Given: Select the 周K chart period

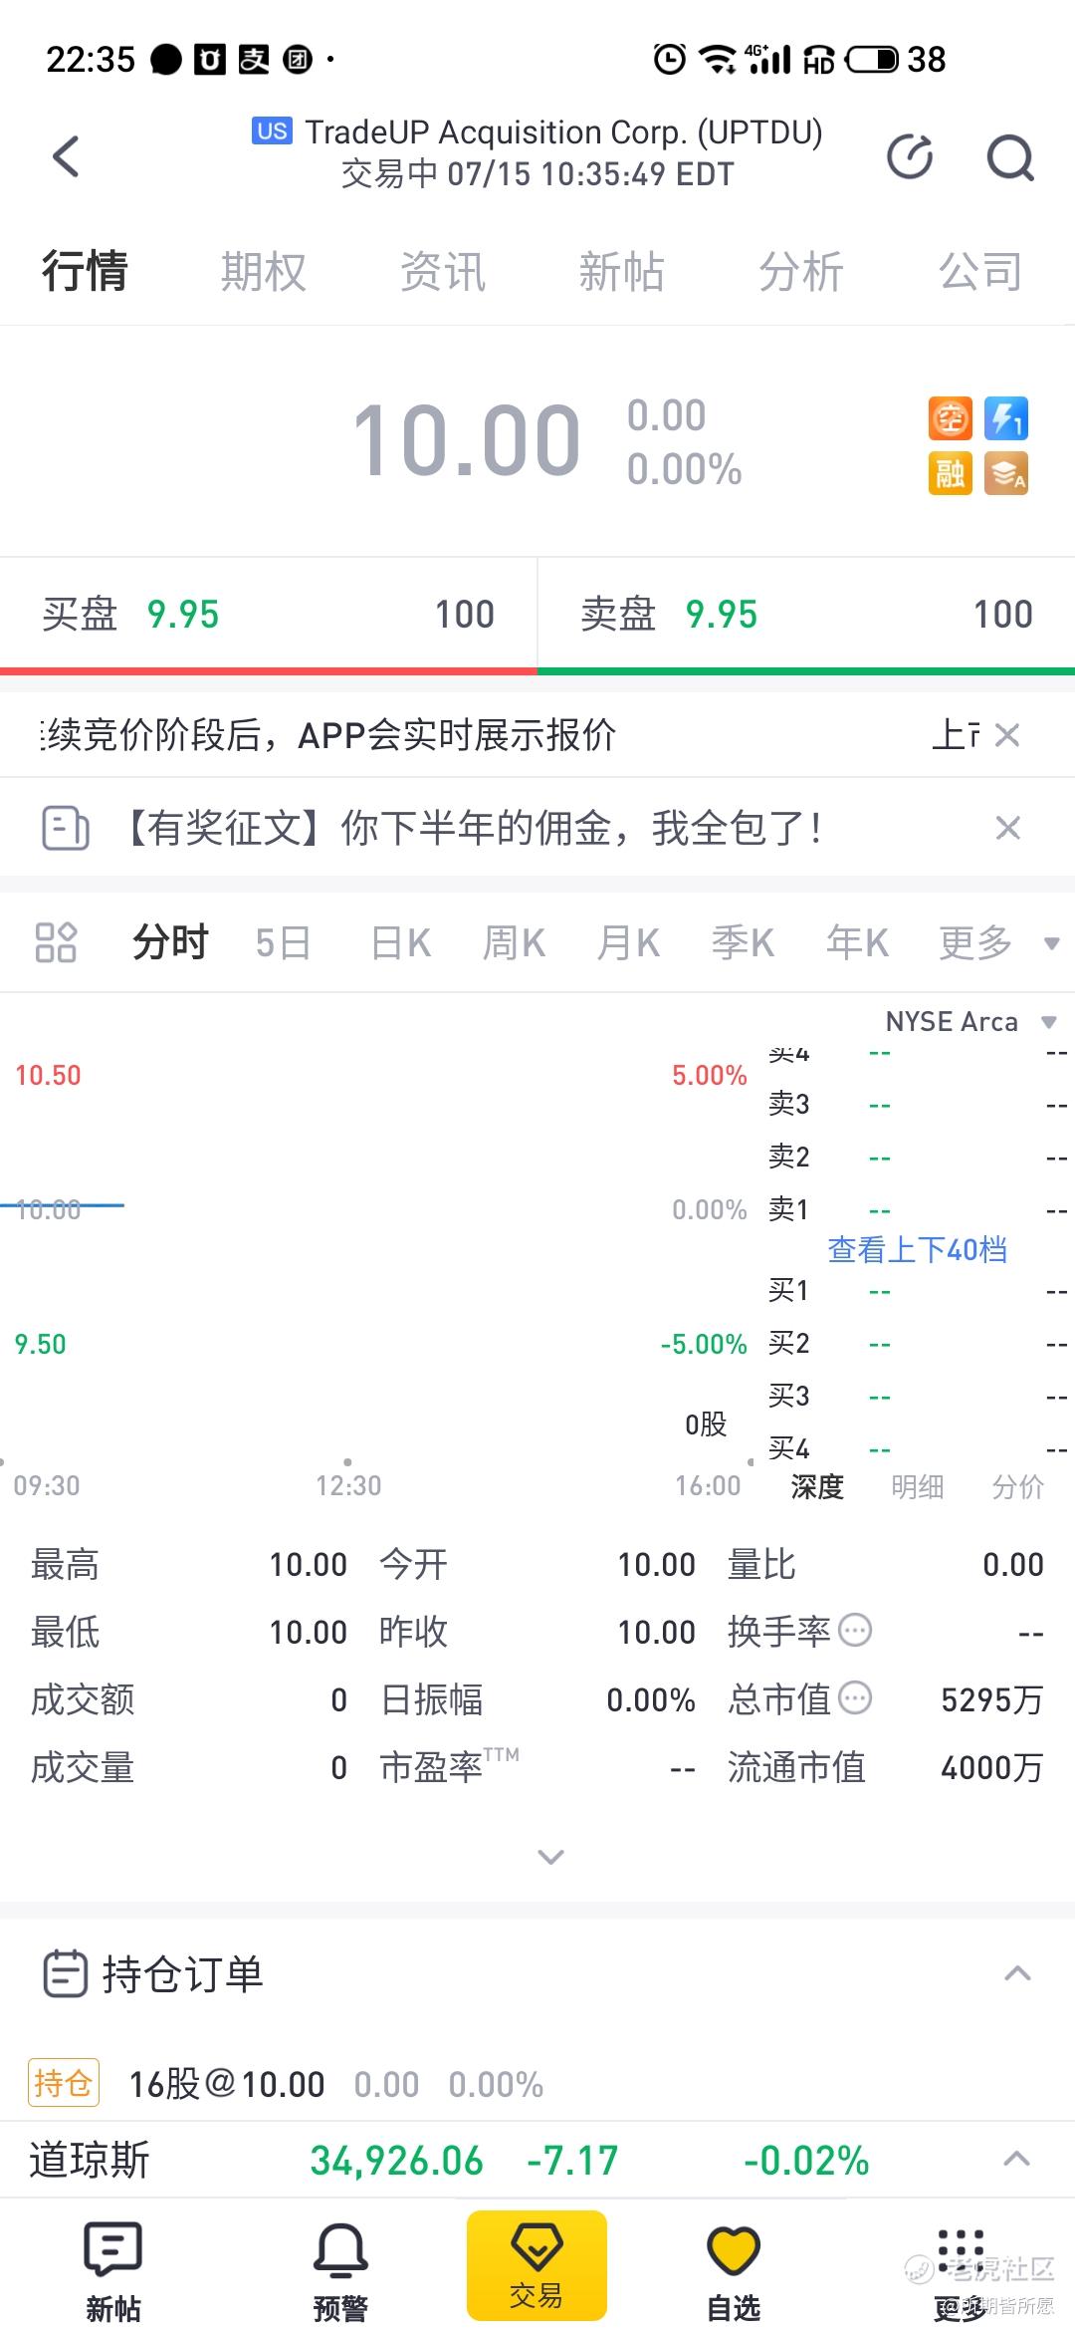Looking at the screenshot, I should coord(515,942).
